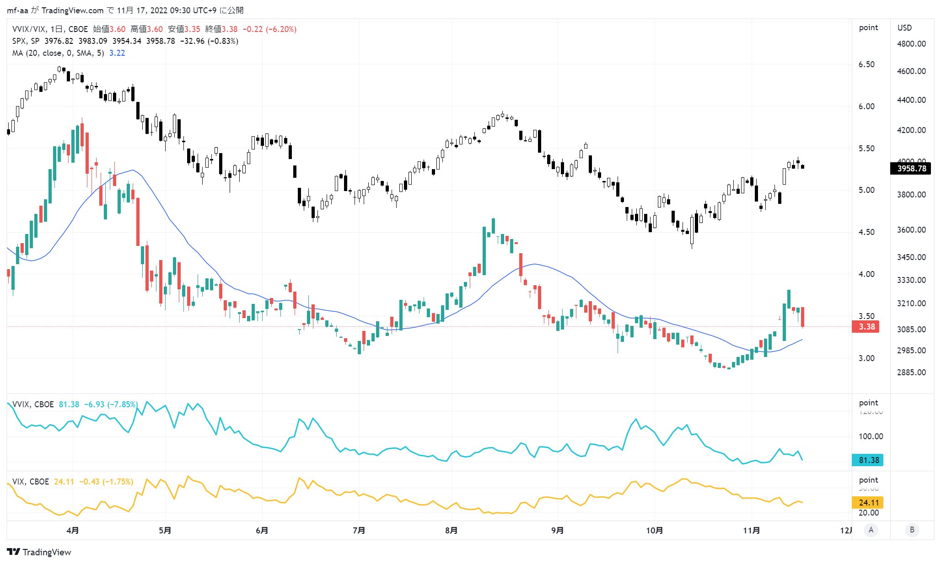Click the 24.11 VIX value label

pyautogui.click(x=868, y=503)
